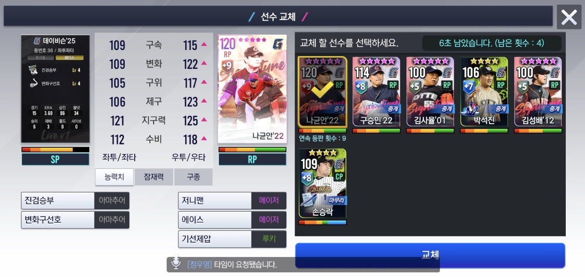Select the 구승민'22 player card
The height and width of the screenshot is (277, 585).
(x=376, y=91)
